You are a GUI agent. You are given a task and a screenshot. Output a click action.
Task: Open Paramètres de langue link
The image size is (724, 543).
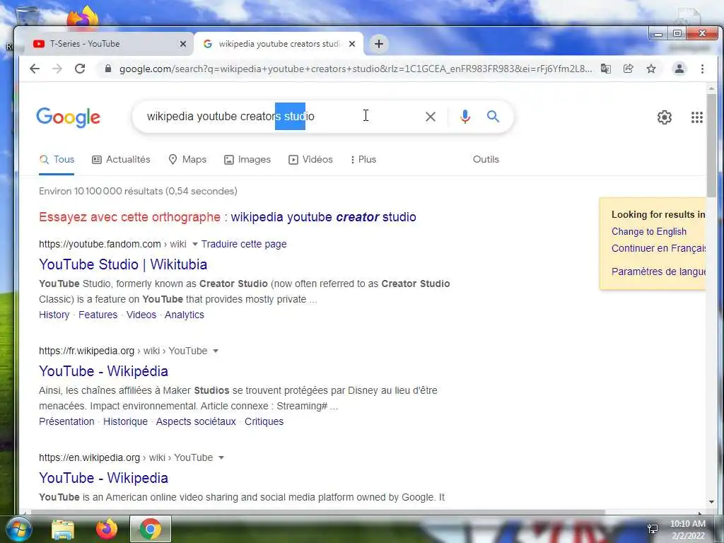658,271
